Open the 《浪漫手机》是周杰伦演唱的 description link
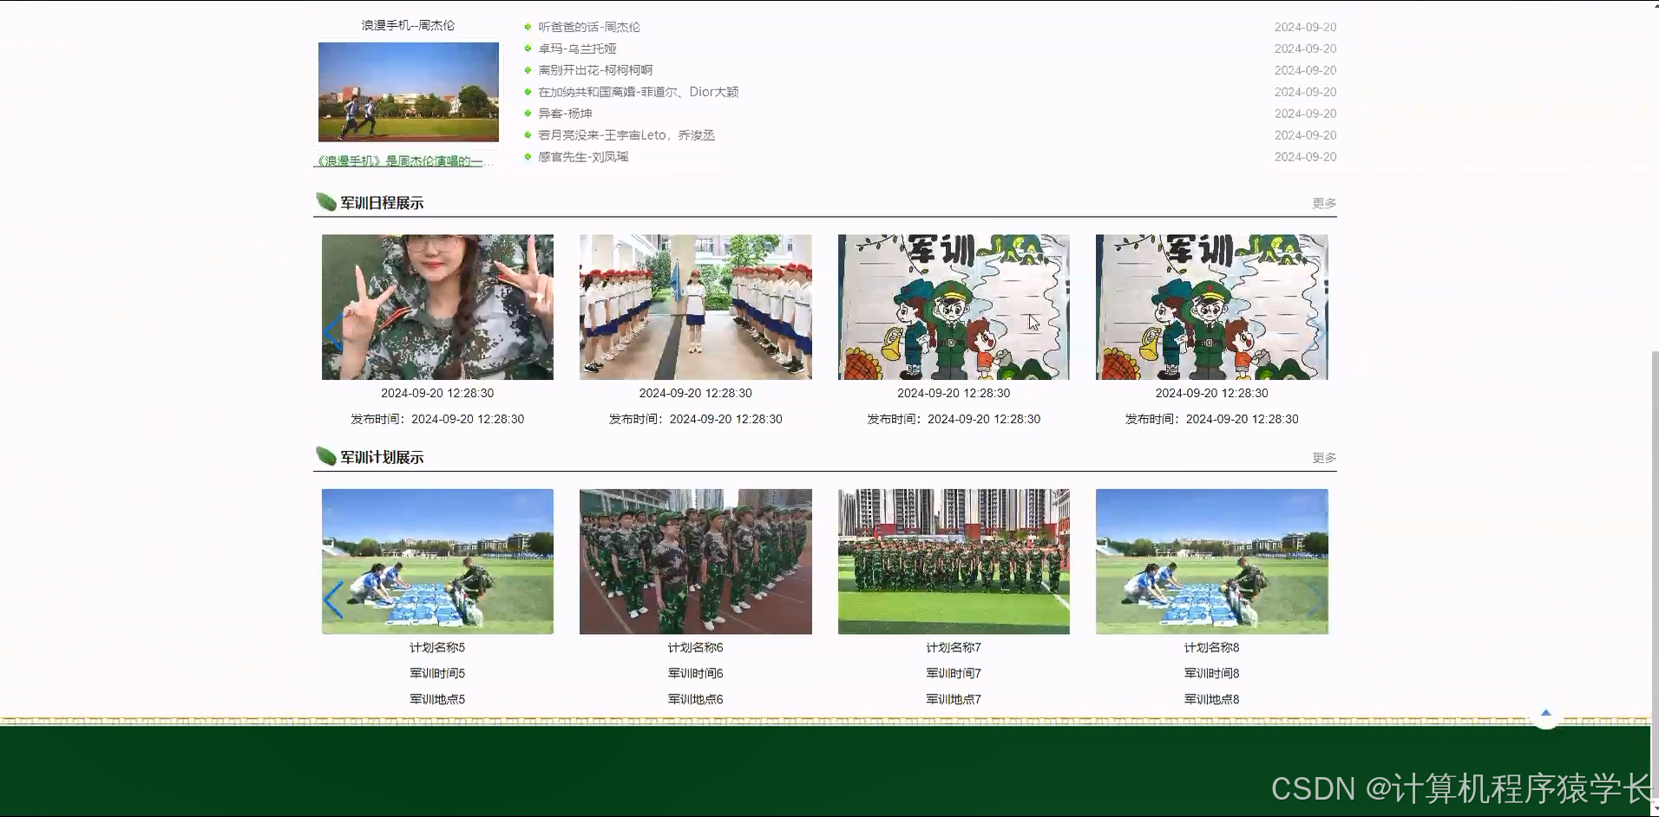The image size is (1659, 817). pyautogui.click(x=404, y=161)
